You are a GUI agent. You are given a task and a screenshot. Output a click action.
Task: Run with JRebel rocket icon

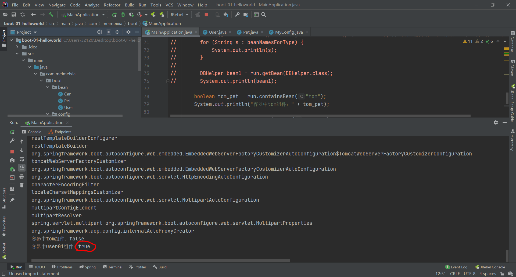point(153,15)
